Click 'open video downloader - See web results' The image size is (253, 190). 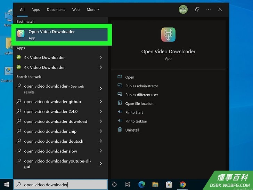point(60,89)
